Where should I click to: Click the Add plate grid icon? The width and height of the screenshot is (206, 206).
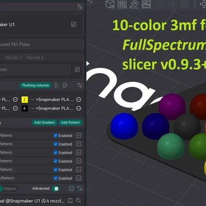pyautogui.click(x=122, y=4)
